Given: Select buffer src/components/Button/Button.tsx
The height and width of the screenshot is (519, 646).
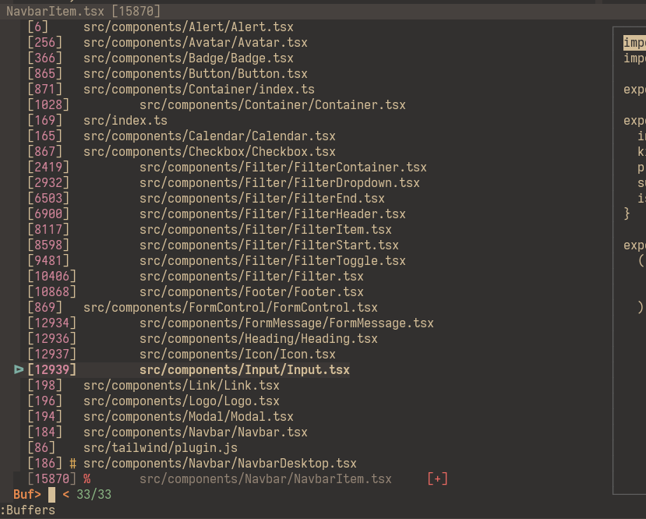Looking at the screenshot, I should (196, 74).
